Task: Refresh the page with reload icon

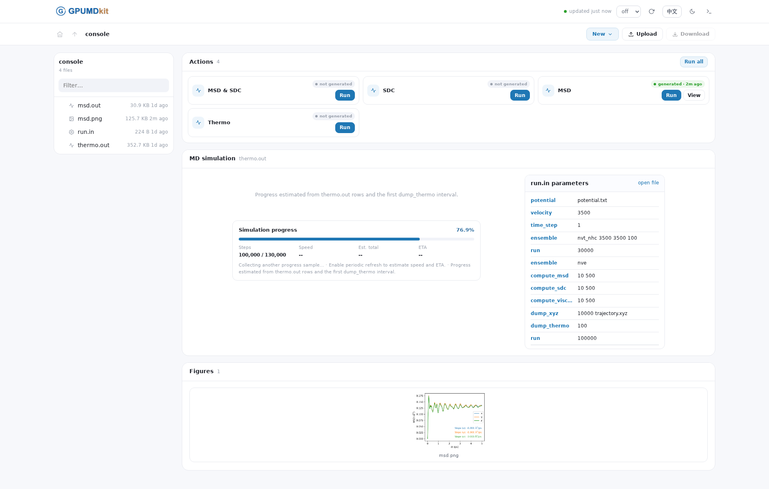Action: click(652, 12)
